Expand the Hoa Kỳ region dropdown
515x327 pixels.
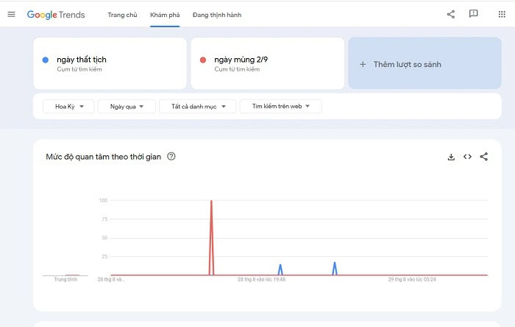click(68, 107)
